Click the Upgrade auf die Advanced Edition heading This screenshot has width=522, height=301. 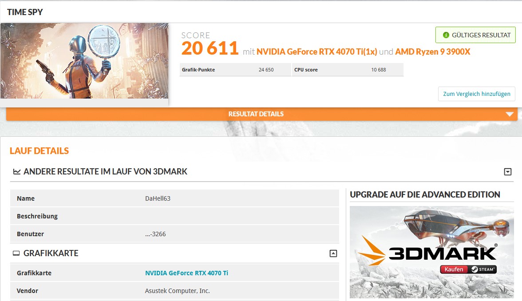[x=425, y=194]
